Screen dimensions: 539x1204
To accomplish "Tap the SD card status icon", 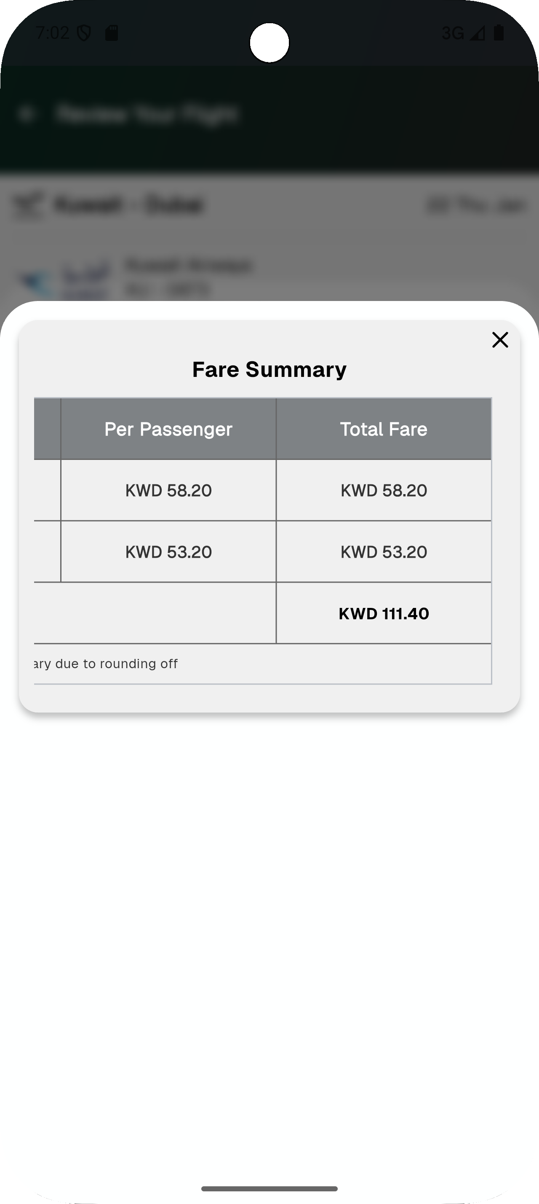I will pyautogui.click(x=112, y=33).
